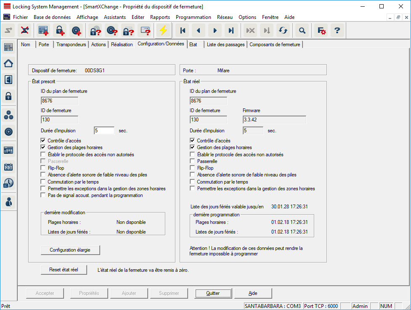This screenshot has height=310, width=411.
Task: Open the house icon in sidebar
Action: click(x=8, y=63)
